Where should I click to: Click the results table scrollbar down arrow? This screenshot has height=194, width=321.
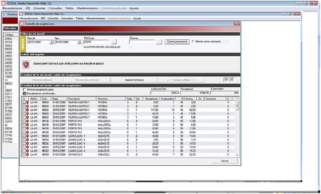click(x=237, y=155)
